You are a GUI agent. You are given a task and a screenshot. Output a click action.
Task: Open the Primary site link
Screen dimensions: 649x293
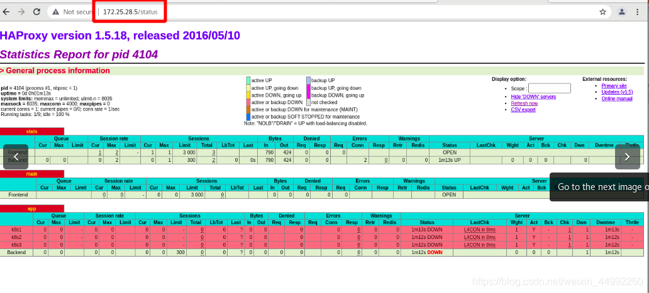pos(614,85)
